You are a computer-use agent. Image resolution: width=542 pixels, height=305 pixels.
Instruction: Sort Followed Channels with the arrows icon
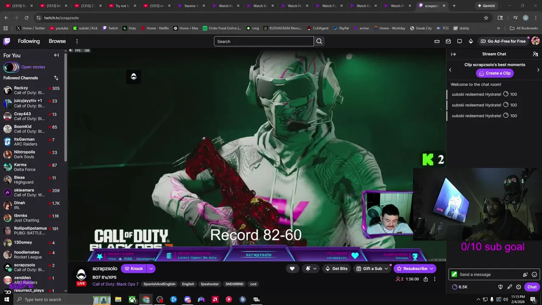56,78
